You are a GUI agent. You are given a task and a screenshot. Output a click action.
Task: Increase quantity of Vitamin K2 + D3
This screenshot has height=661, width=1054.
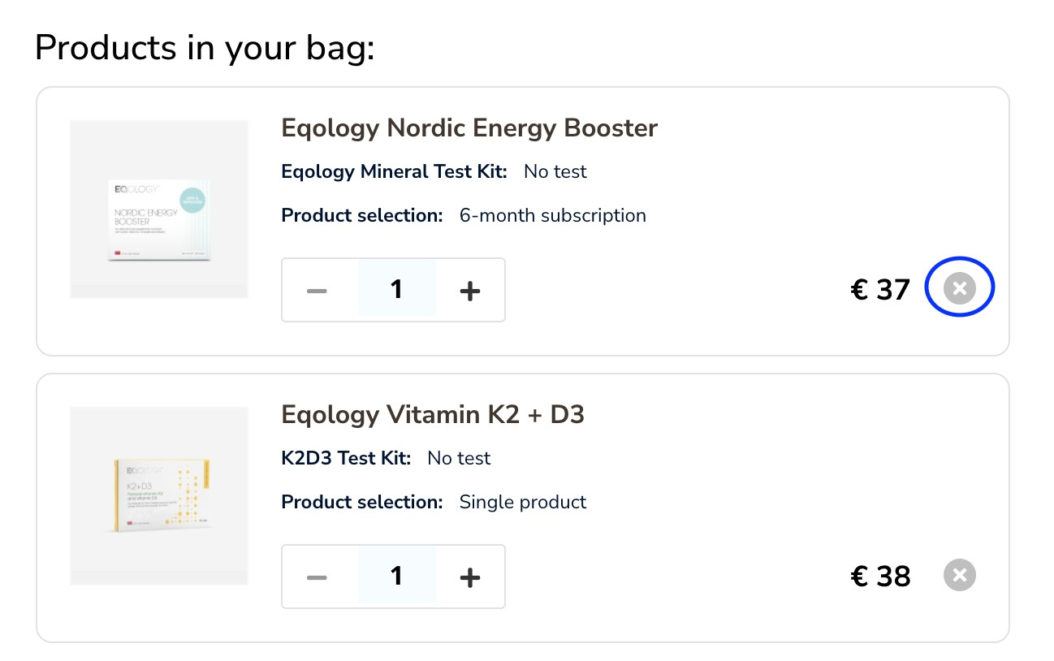point(470,577)
